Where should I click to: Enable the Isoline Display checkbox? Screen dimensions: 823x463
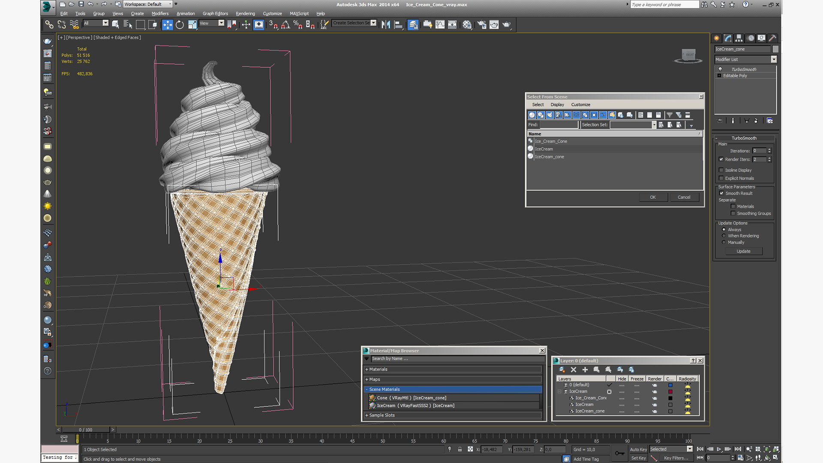click(x=721, y=170)
